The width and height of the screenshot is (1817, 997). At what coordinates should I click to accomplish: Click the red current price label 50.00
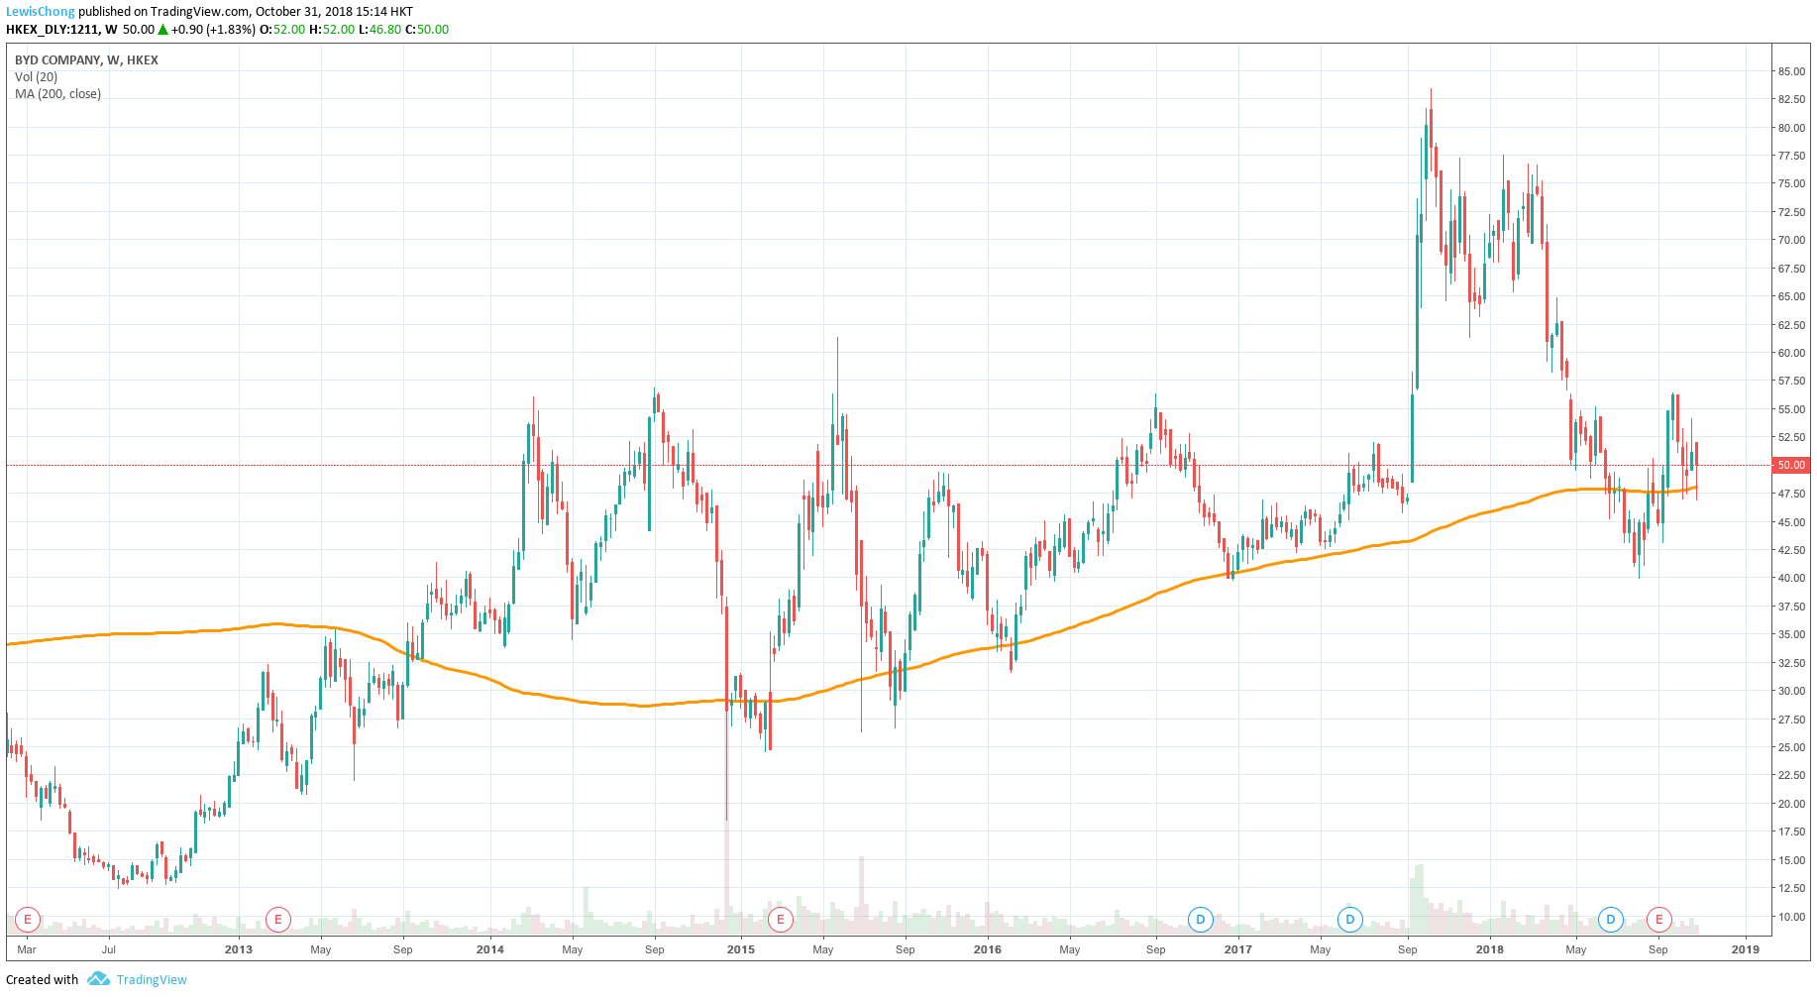[1790, 465]
